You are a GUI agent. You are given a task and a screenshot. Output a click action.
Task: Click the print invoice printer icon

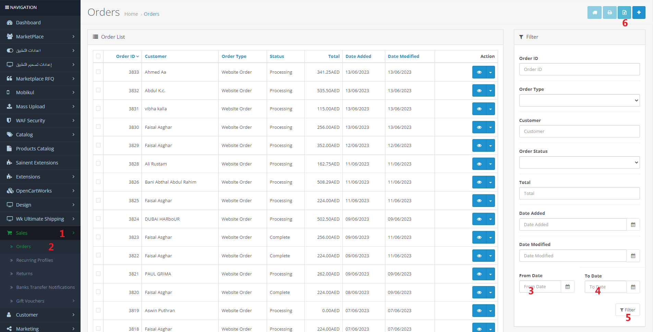(x=609, y=13)
